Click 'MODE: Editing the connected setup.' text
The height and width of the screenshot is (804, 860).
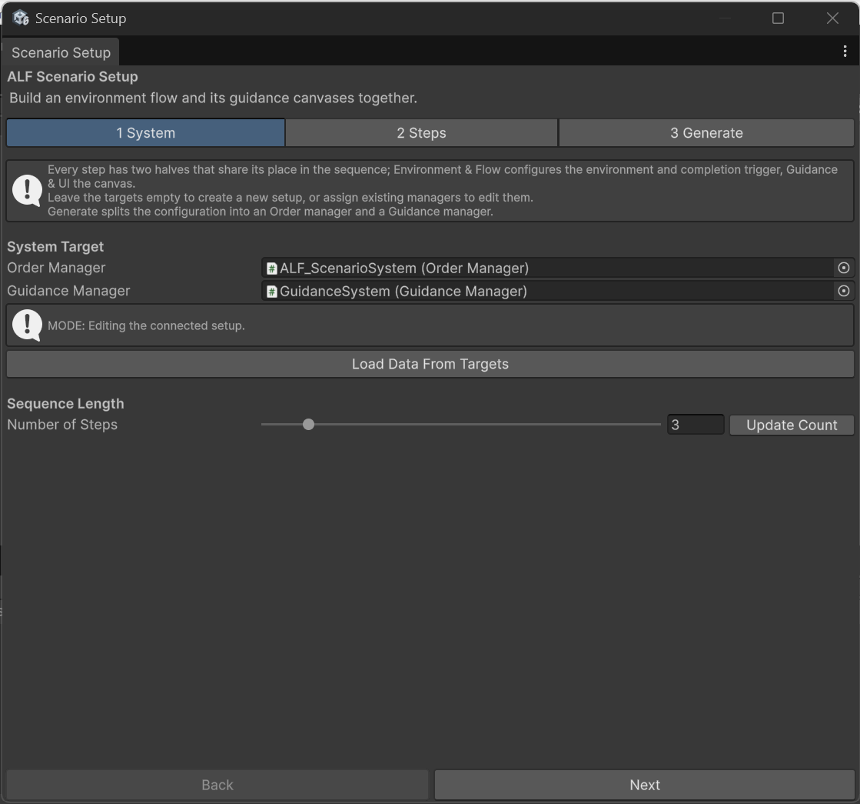click(x=146, y=325)
